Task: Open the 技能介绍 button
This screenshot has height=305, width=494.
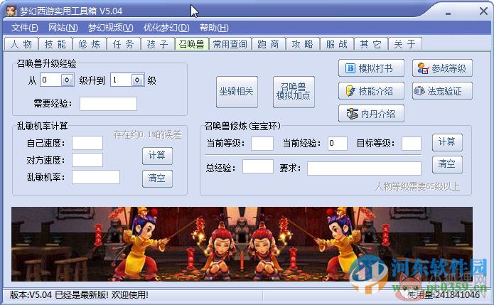Action: tap(371, 91)
